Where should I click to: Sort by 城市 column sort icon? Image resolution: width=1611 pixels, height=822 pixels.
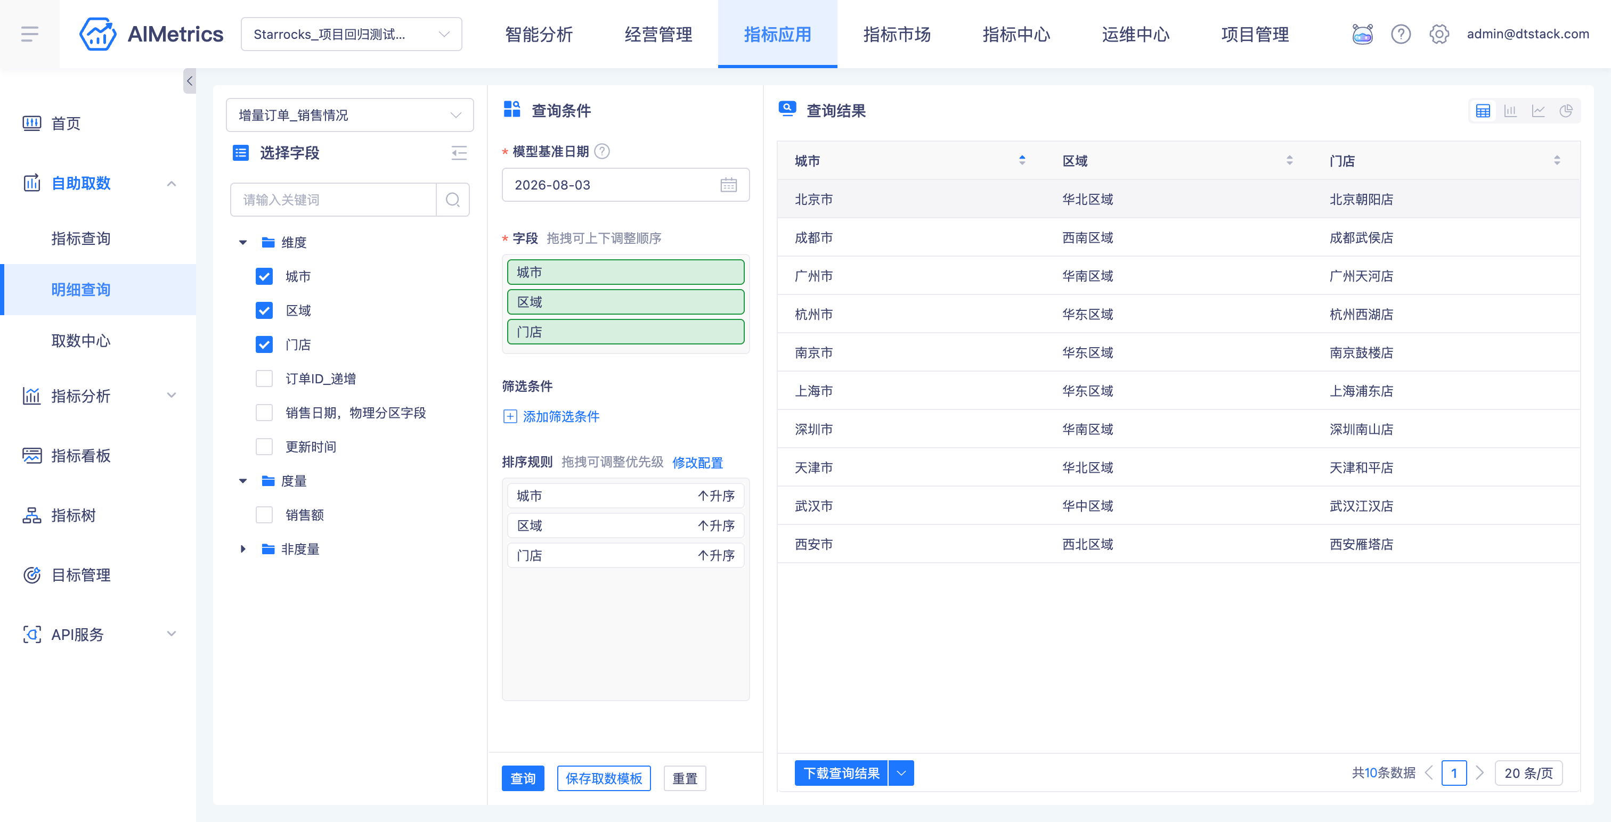[1022, 161]
